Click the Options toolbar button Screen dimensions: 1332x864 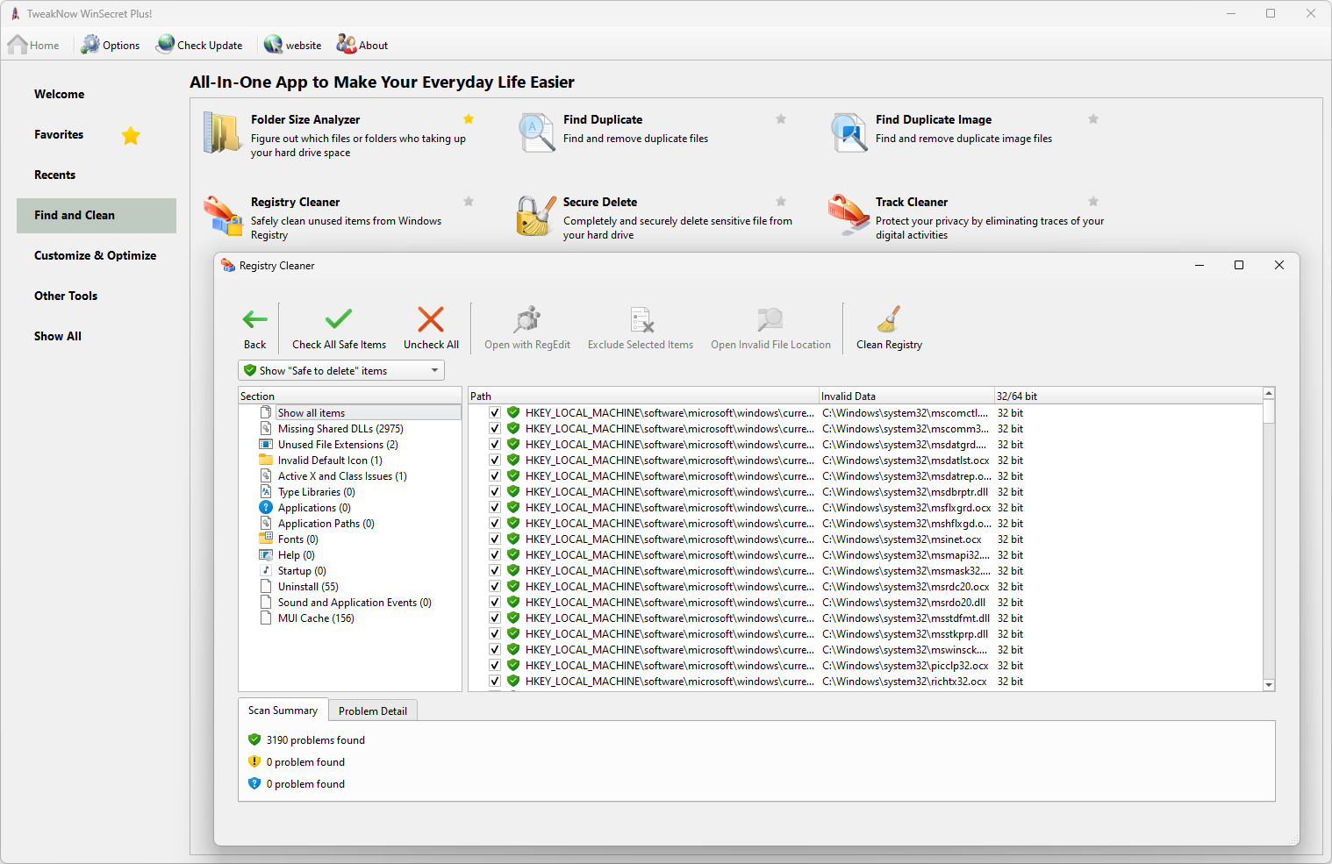click(x=111, y=46)
